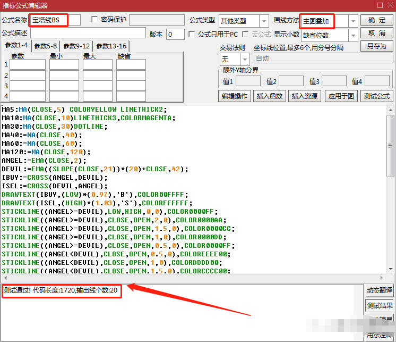Switch to the 参数5-8 tab
The height and width of the screenshot is (342, 396).
point(46,46)
